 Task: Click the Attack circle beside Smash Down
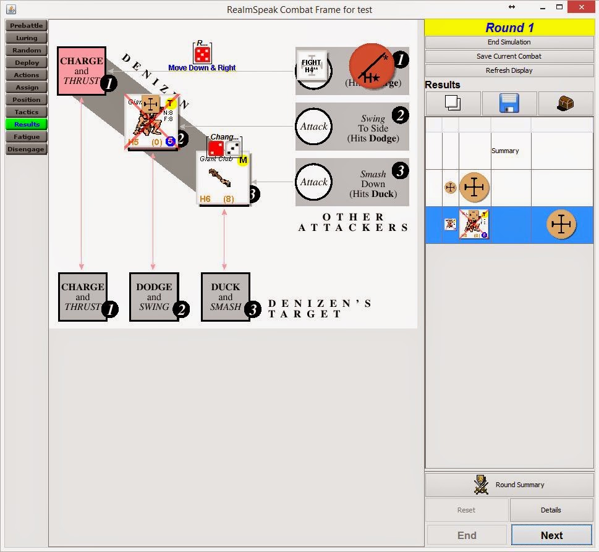click(x=313, y=182)
